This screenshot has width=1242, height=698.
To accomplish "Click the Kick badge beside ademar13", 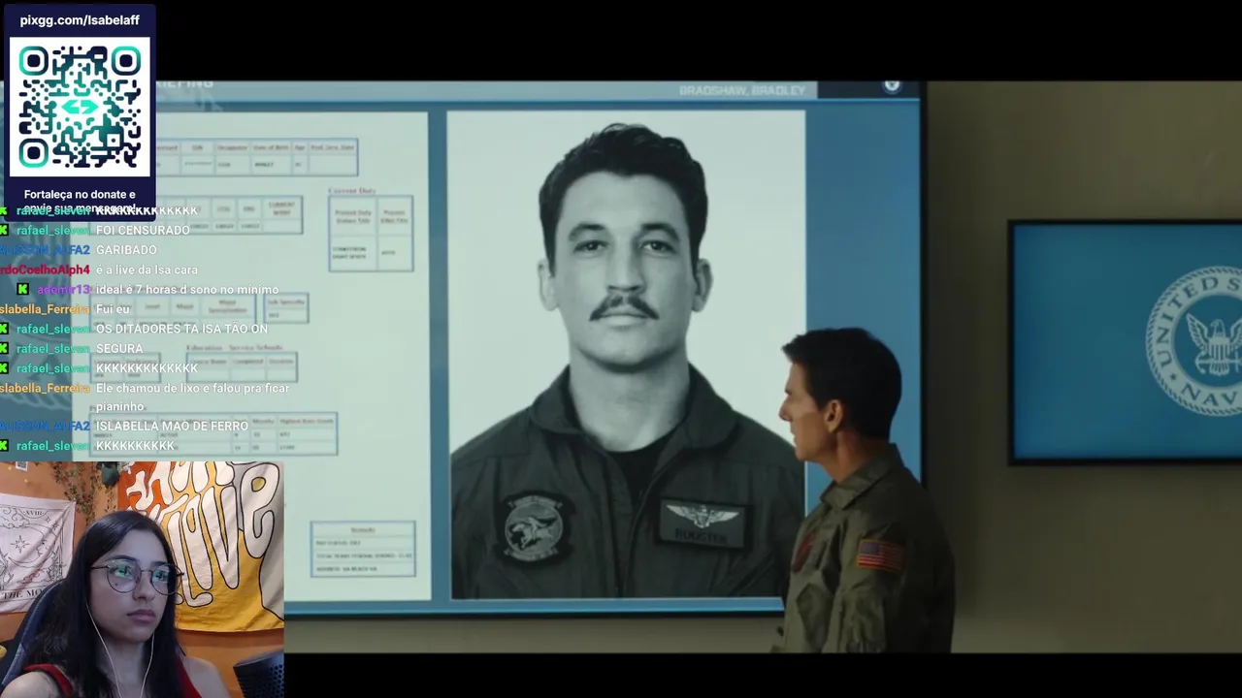I will tap(22, 289).
